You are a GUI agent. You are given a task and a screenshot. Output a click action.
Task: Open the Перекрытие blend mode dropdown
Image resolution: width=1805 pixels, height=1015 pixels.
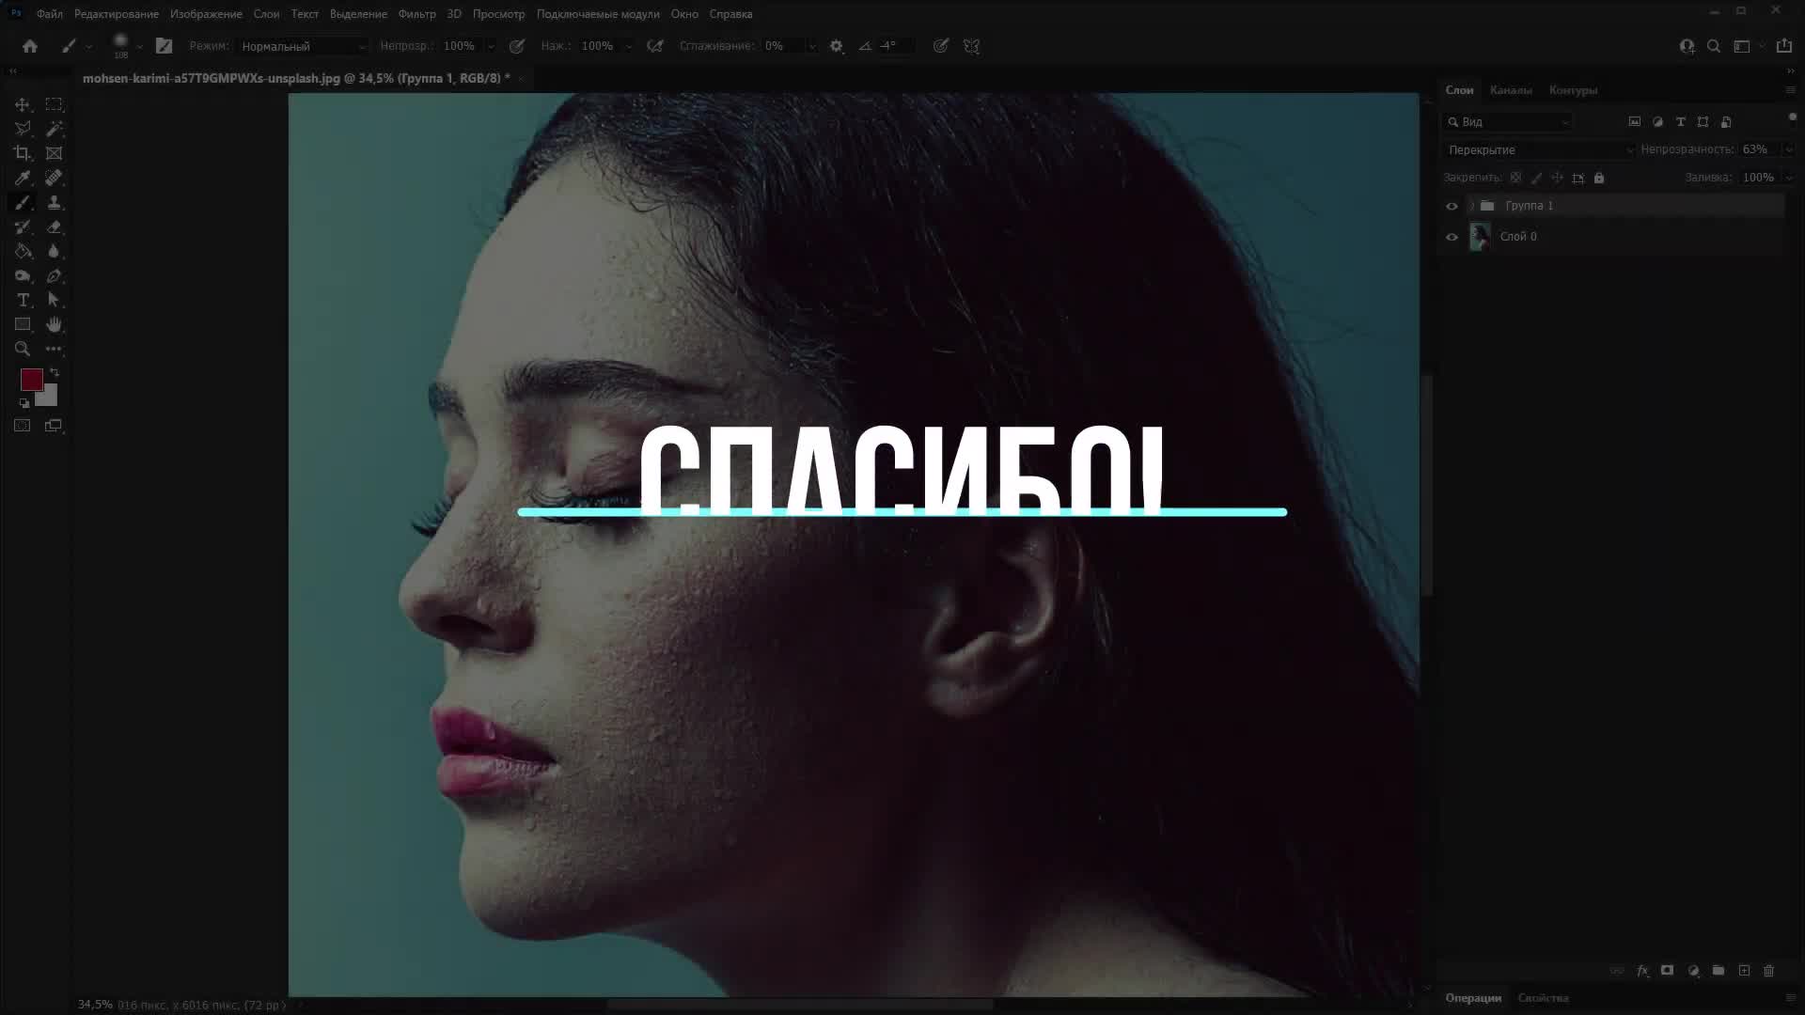[1539, 150]
